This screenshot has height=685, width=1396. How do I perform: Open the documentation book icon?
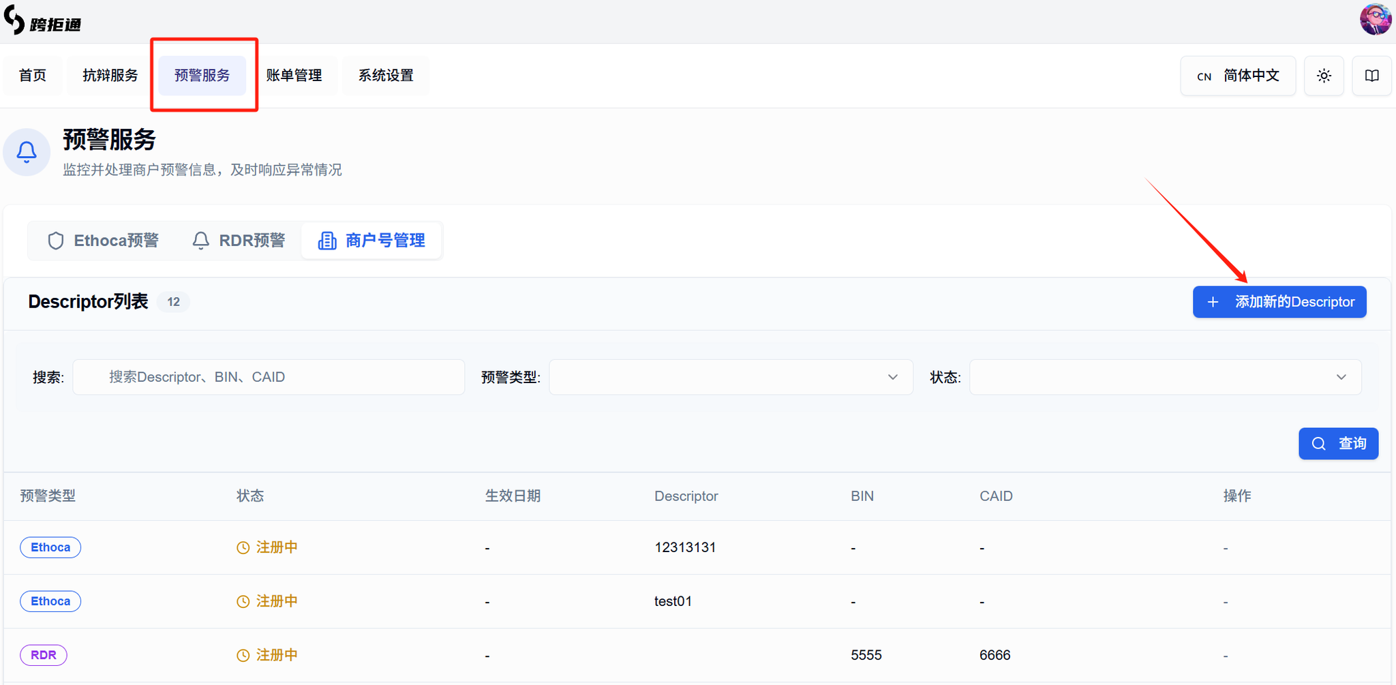pos(1372,76)
